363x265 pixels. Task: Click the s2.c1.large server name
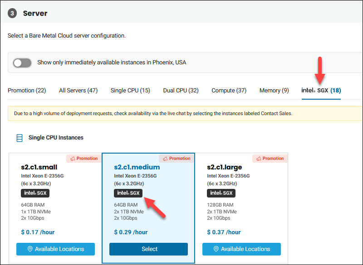coord(224,167)
